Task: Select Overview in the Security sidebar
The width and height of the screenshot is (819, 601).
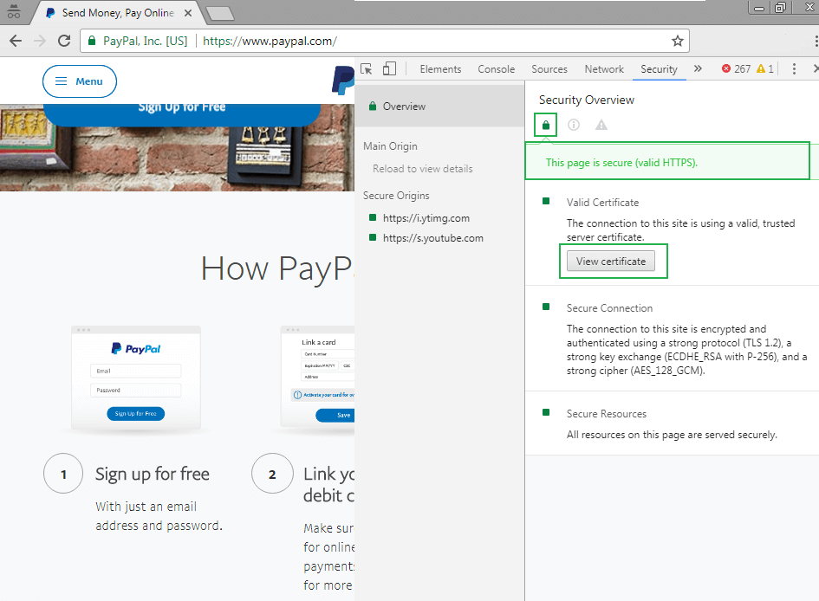Action: (x=439, y=106)
